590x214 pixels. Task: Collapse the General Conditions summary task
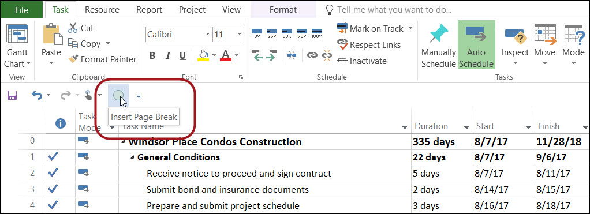[132, 157]
